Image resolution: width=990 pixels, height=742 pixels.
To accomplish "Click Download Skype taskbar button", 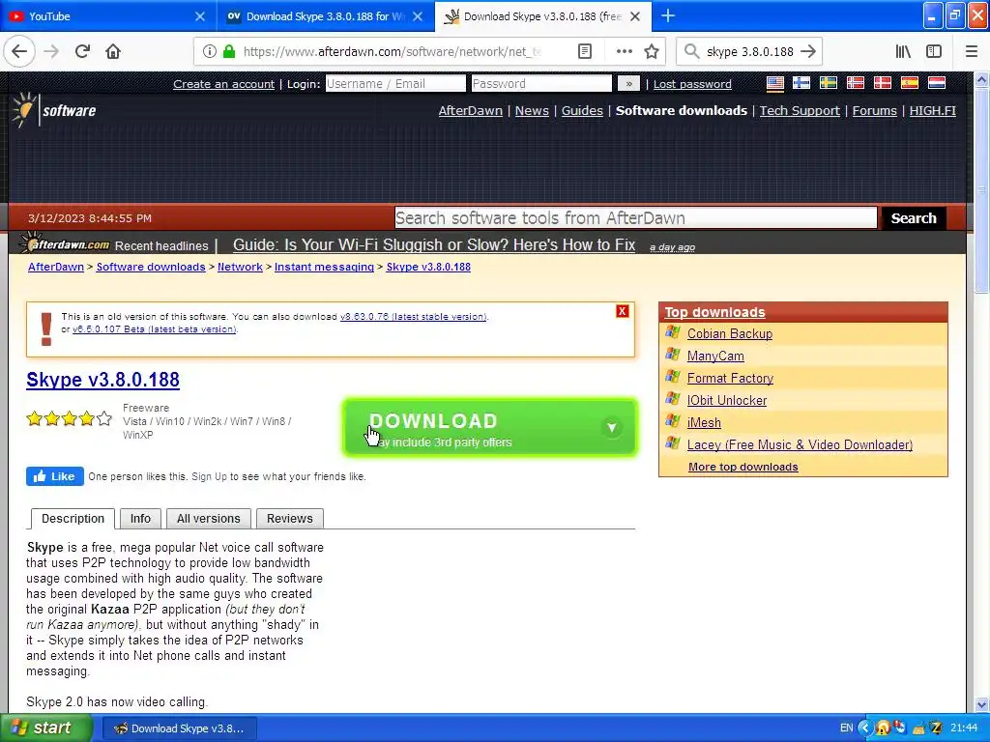I will click(x=179, y=728).
